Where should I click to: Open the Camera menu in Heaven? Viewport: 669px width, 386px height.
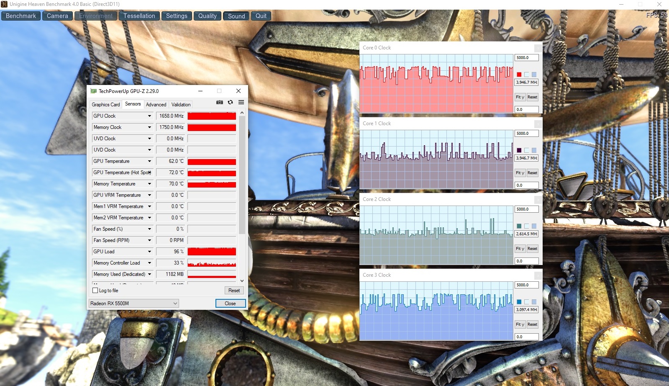[57, 16]
